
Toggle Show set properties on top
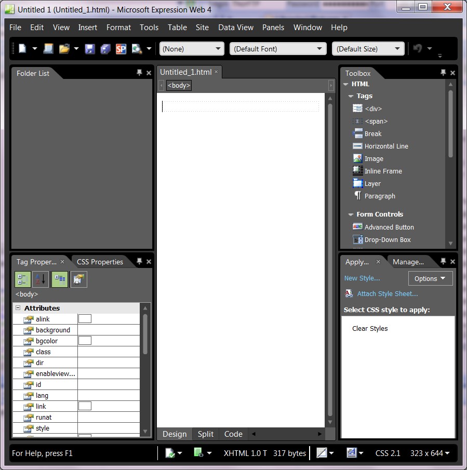point(60,279)
